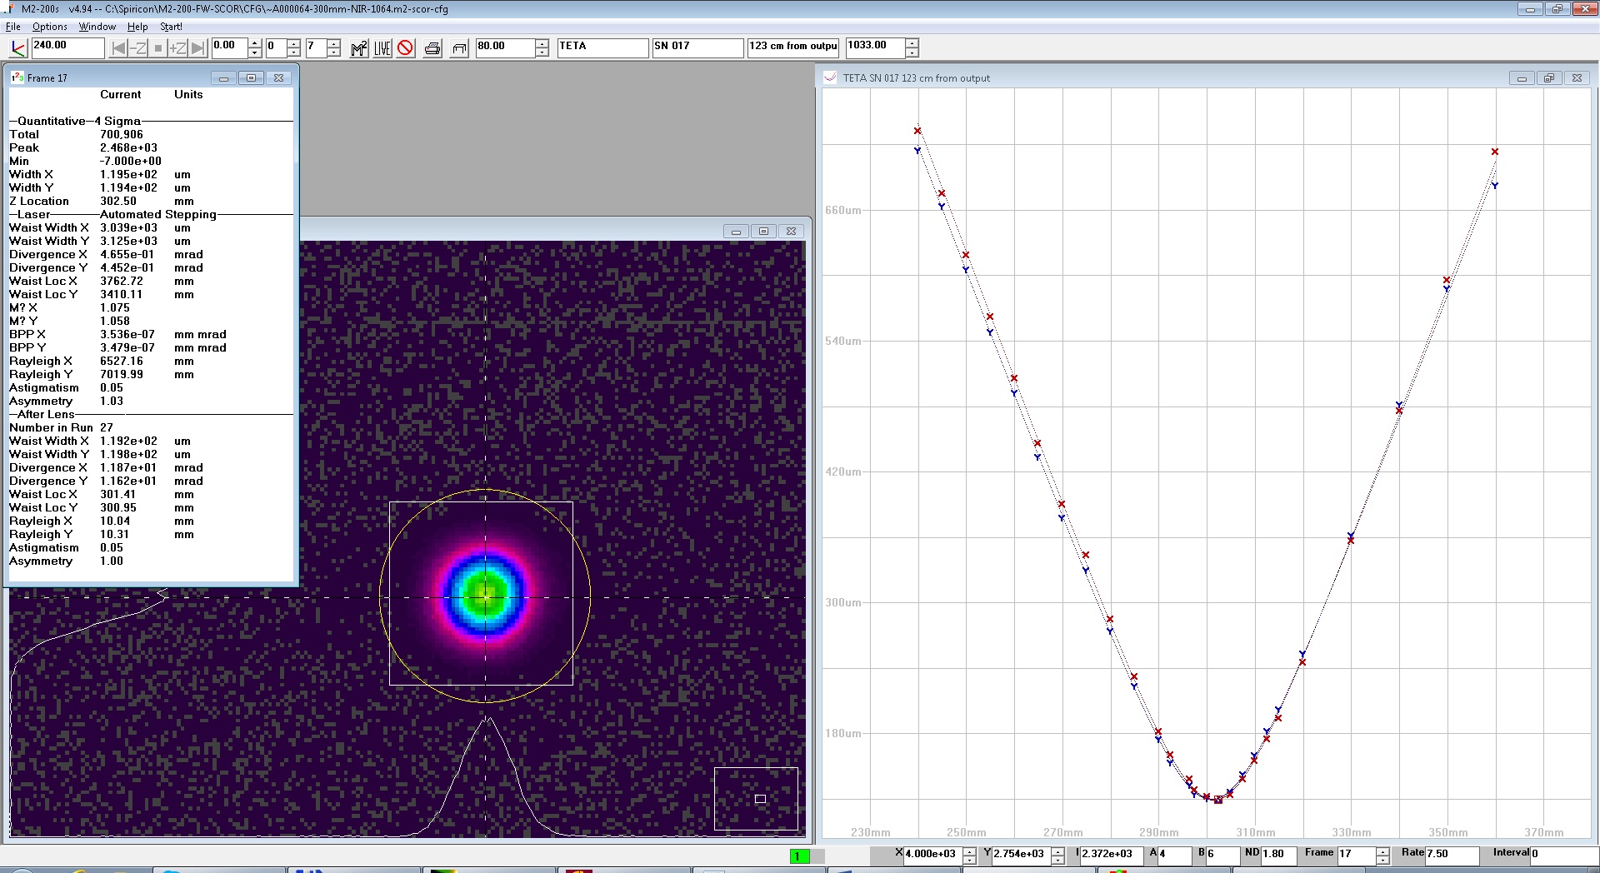The image size is (1600, 873).
Task: Click the bench/table icon in the toolbar
Action: pos(459,48)
